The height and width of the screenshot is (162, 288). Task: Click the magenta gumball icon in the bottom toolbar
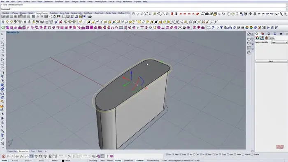tap(111, 156)
